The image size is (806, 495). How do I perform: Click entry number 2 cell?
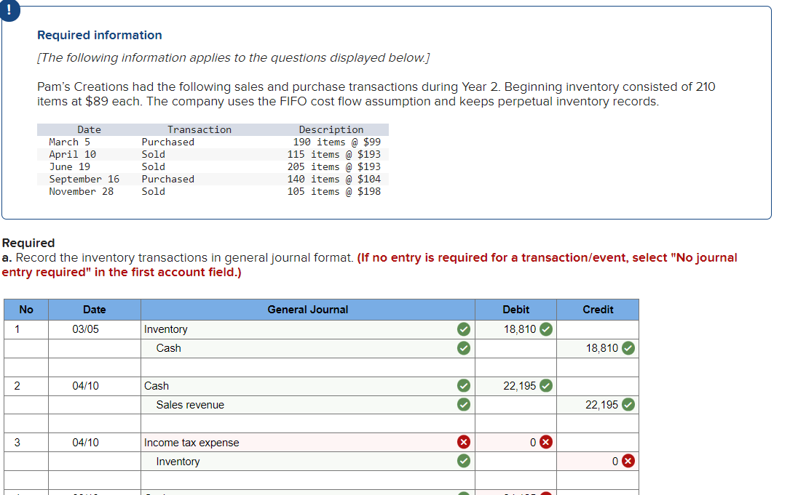pos(26,386)
